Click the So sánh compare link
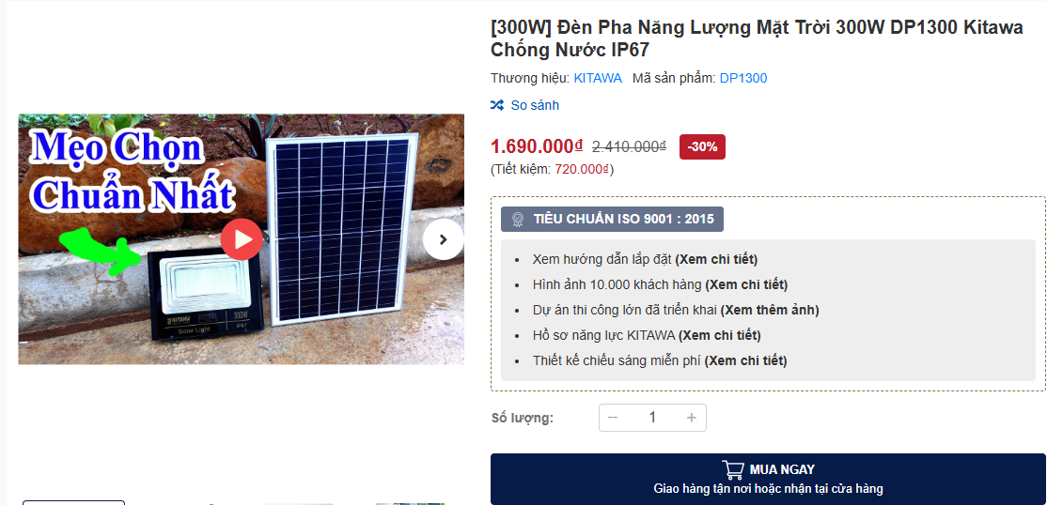This screenshot has height=505, width=1047. coord(535,105)
